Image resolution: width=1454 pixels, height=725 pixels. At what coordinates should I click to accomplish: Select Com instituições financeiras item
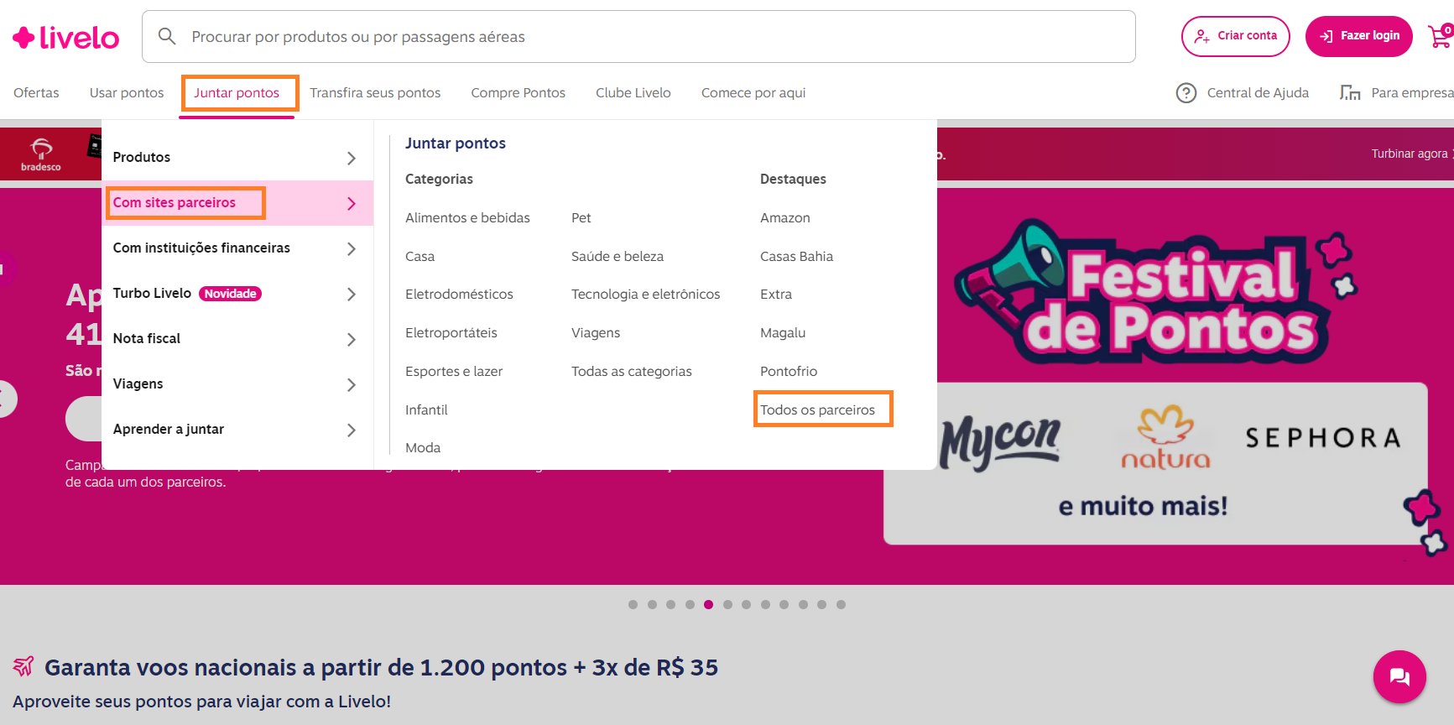click(201, 248)
